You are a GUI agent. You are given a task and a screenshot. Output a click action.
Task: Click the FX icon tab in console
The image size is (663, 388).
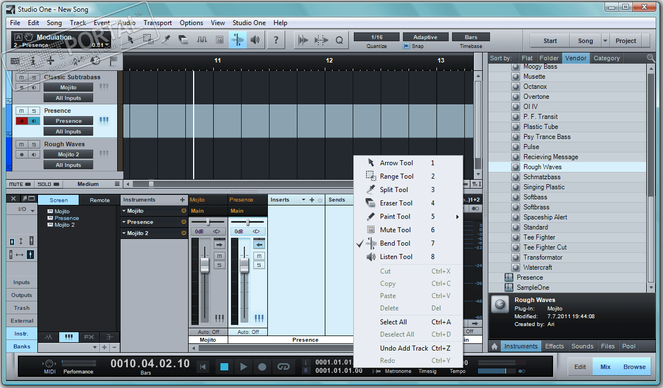pyautogui.click(x=89, y=337)
